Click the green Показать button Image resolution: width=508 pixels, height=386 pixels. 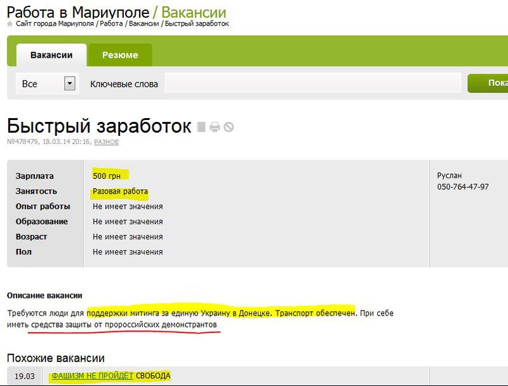488,83
